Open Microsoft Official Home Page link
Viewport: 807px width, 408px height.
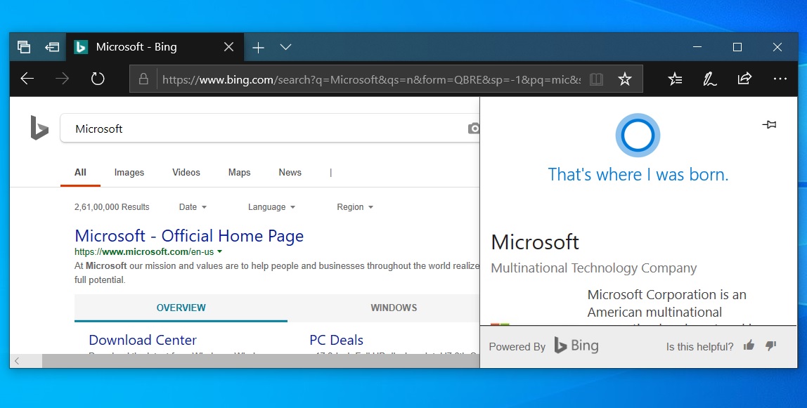click(189, 235)
